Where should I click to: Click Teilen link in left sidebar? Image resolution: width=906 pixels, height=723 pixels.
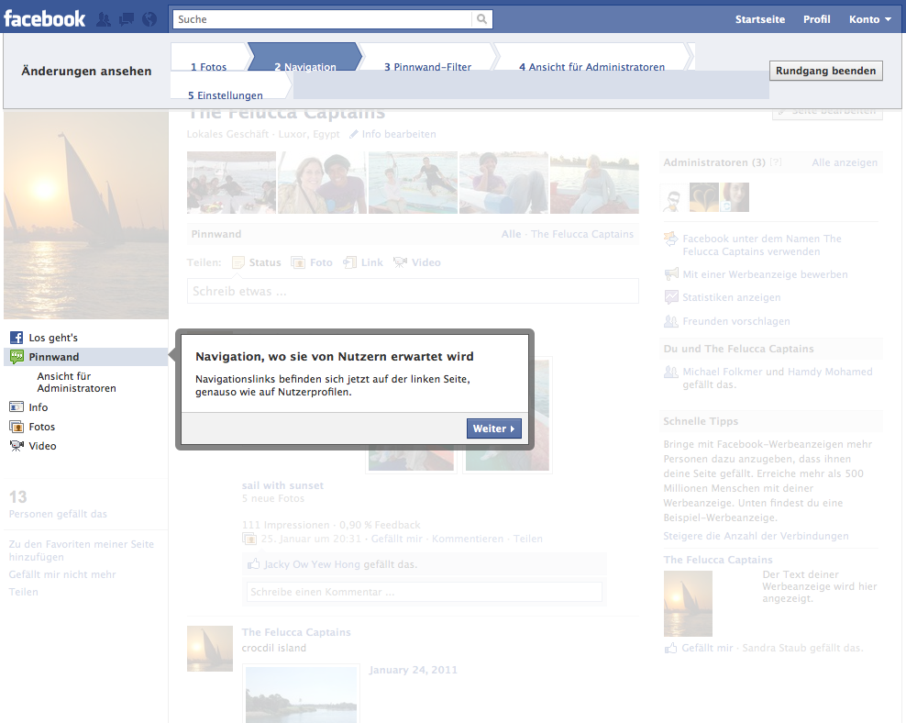pyautogui.click(x=23, y=592)
